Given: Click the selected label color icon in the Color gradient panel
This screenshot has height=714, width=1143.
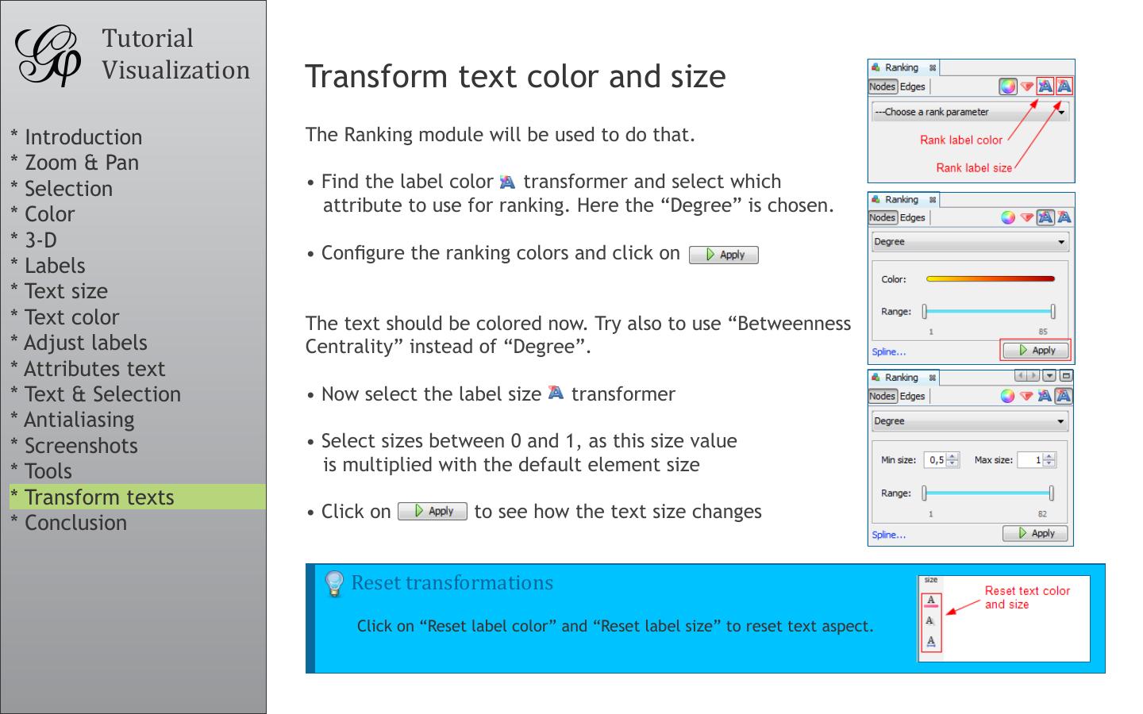Looking at the screenshot, I should (x=1045, y=217).
